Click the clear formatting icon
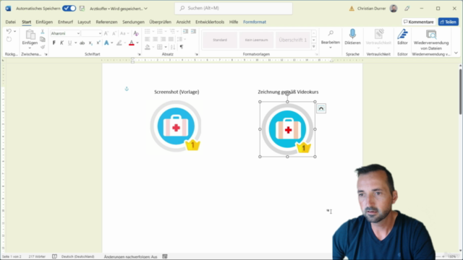The image size is (463, 260). click(x=136, y=33)
